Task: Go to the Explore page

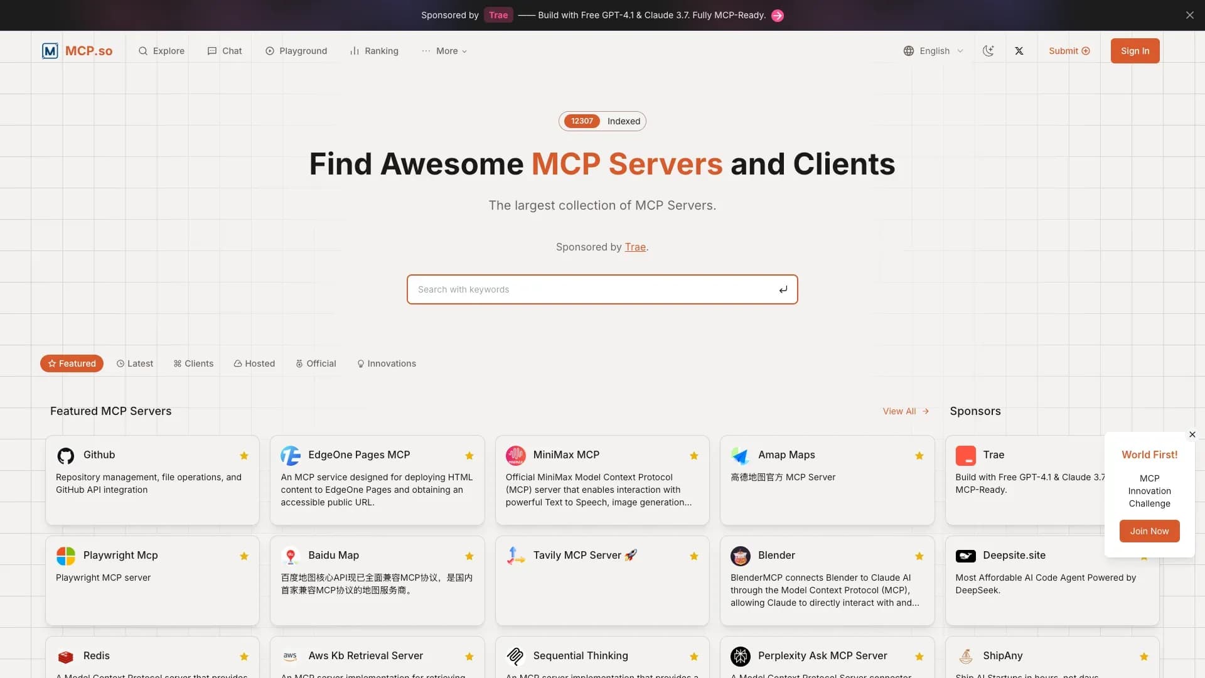Action: coord(161,51)
